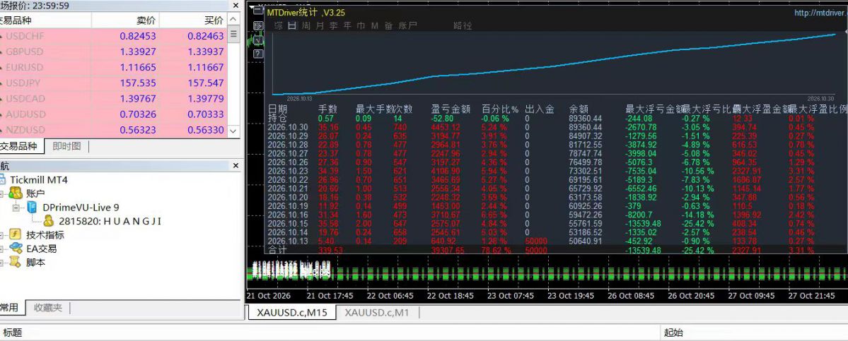Select the 日 daily tab in MTDriver

[x=292, y=25]
